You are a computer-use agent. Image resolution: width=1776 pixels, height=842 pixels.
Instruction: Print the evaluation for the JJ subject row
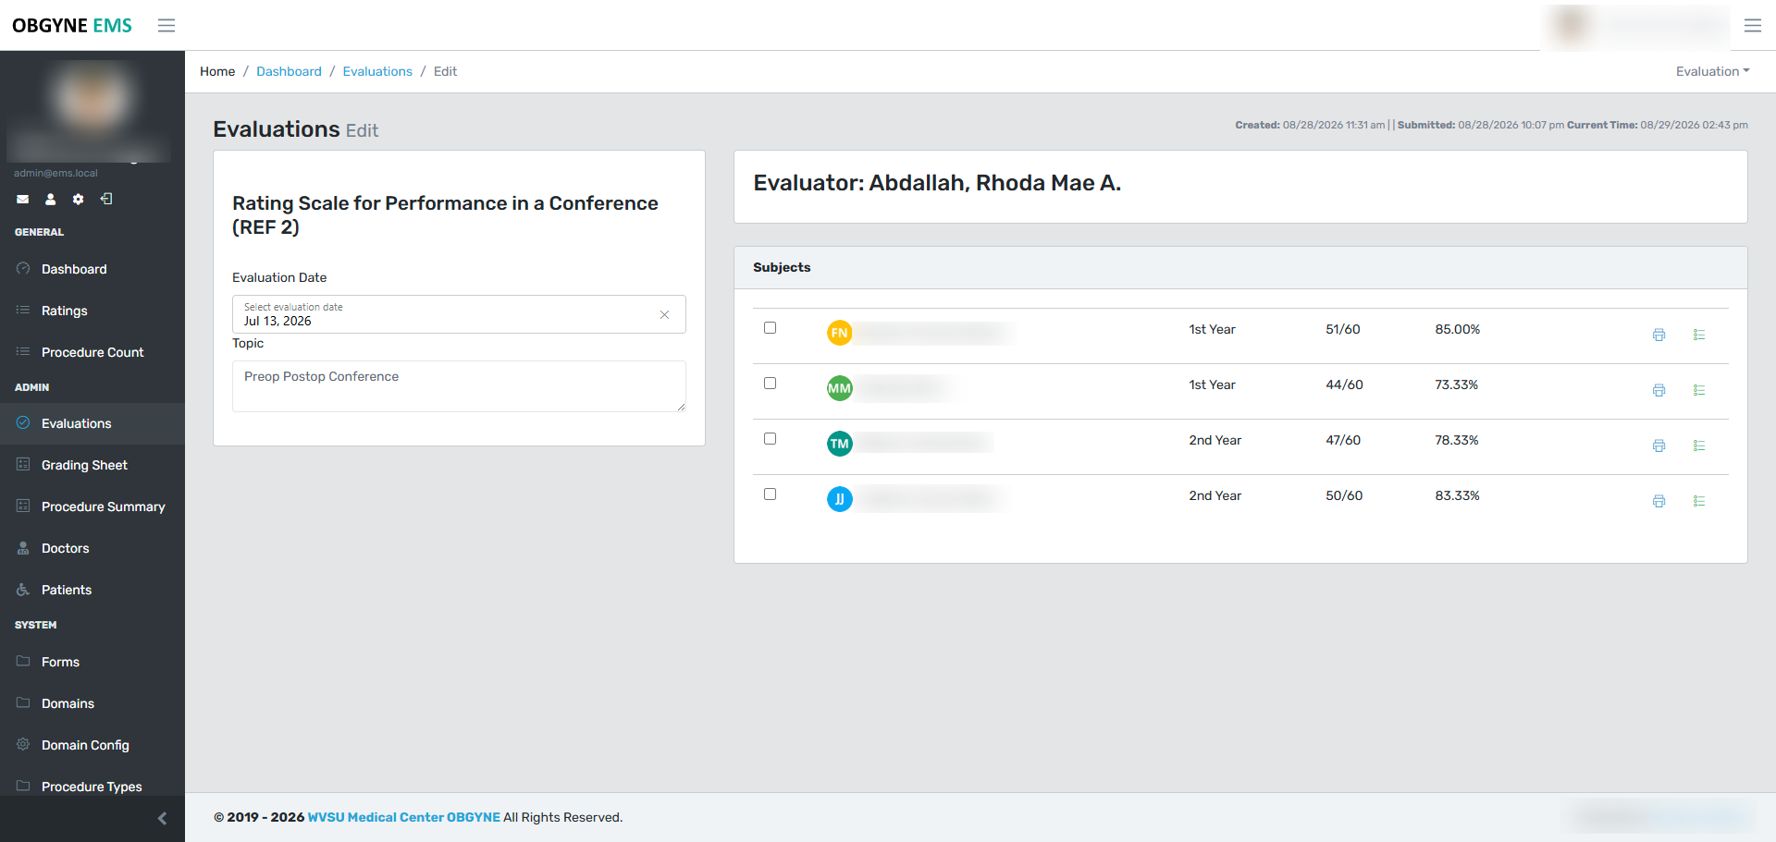[x=1659, y=501]
